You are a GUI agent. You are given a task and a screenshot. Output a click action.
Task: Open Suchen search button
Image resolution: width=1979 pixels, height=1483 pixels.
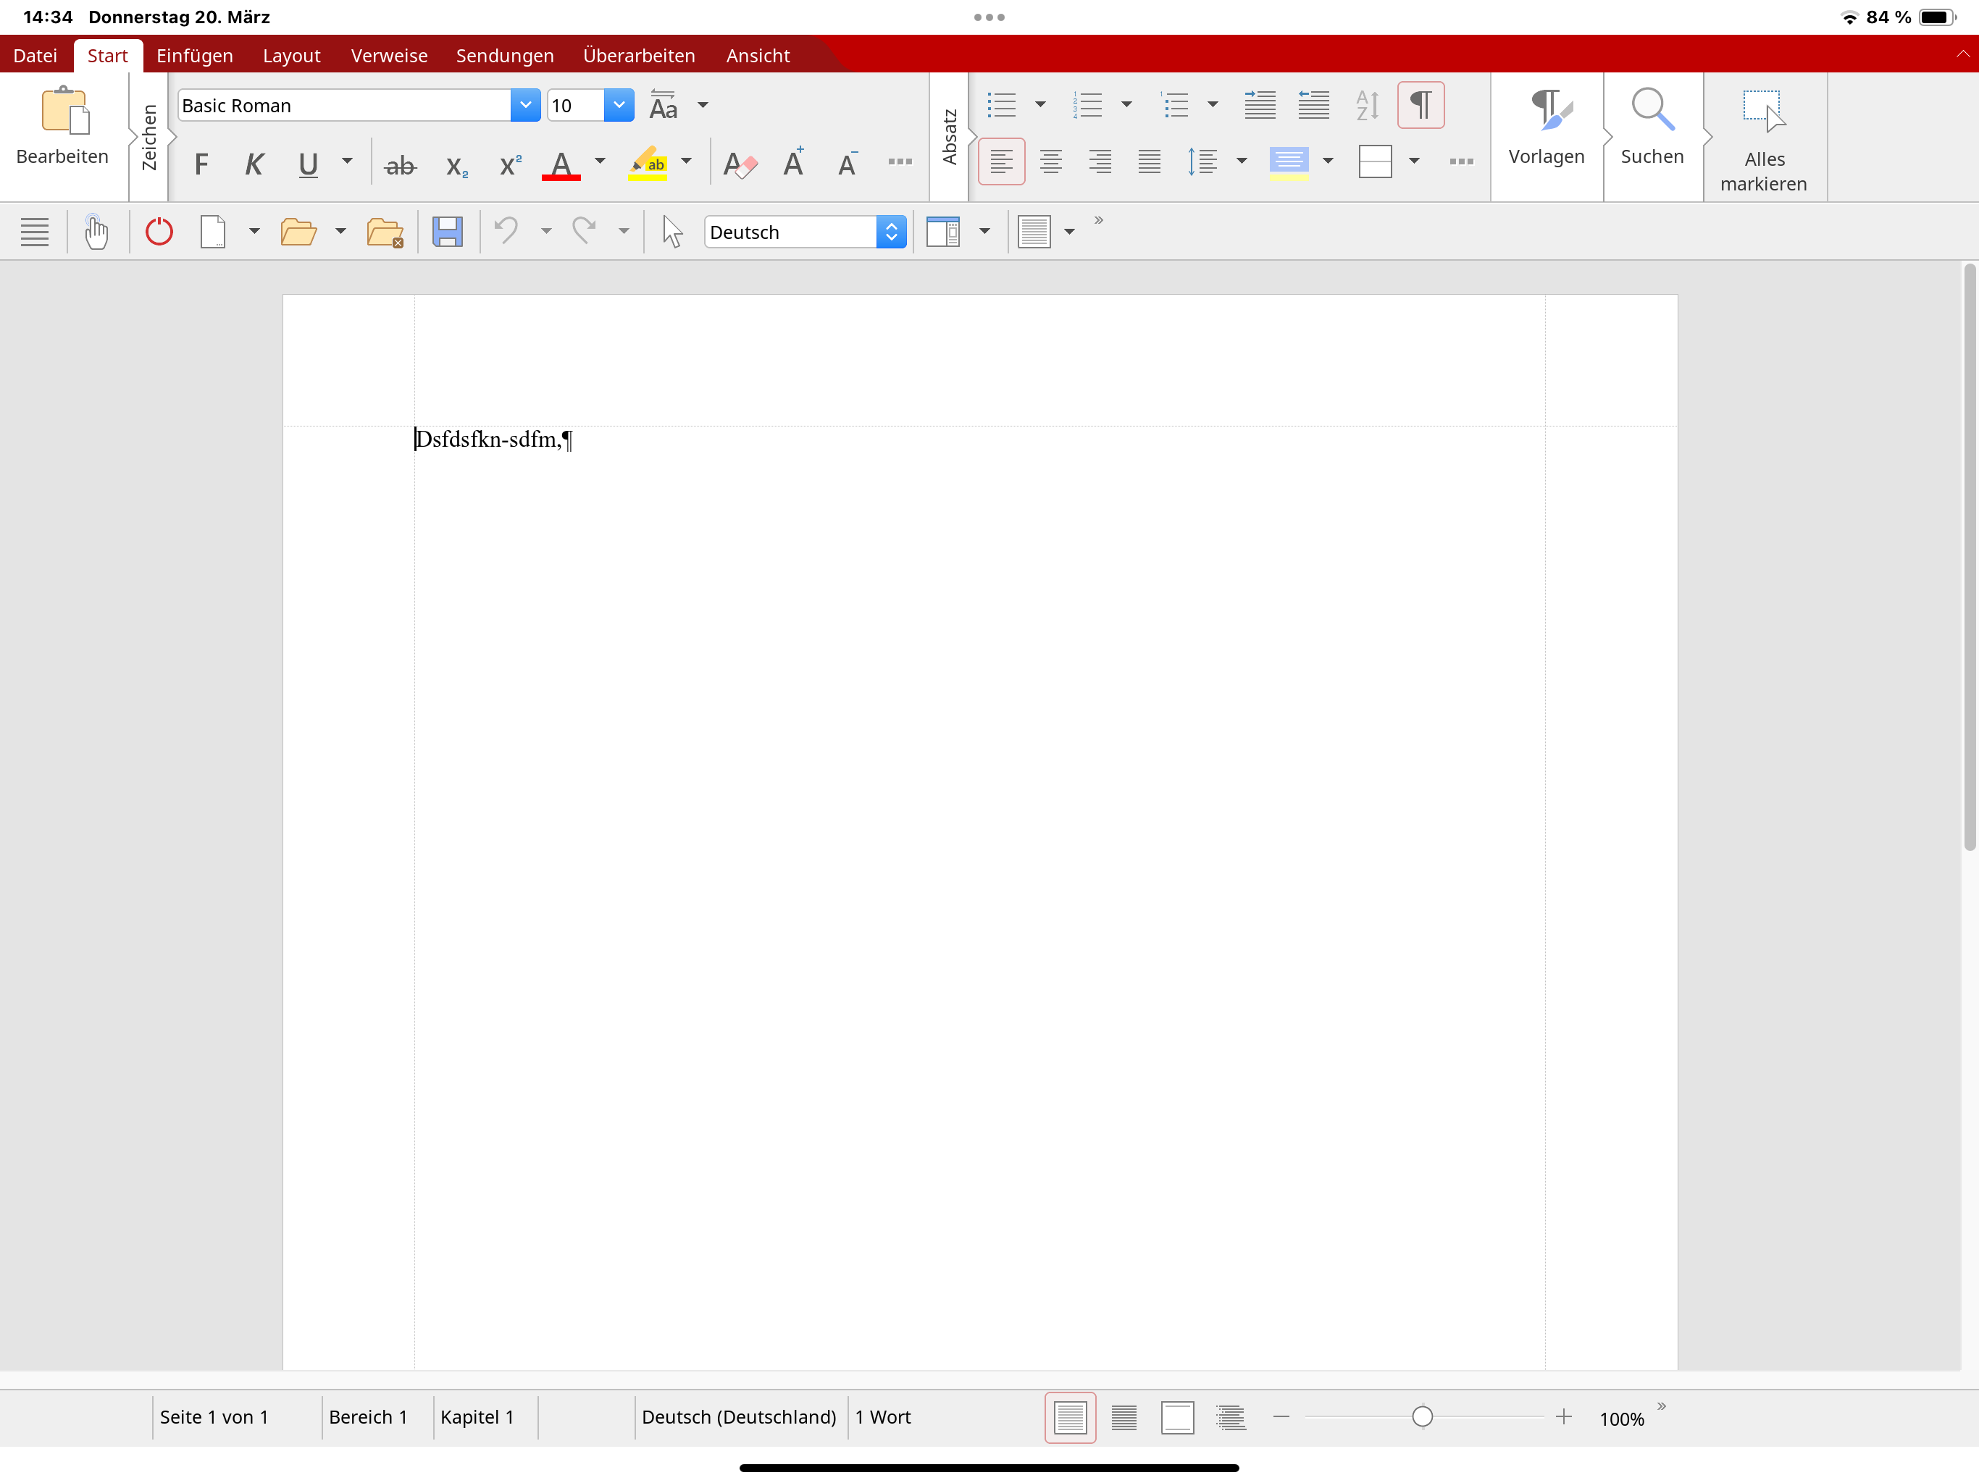[x=1652, y=128]
